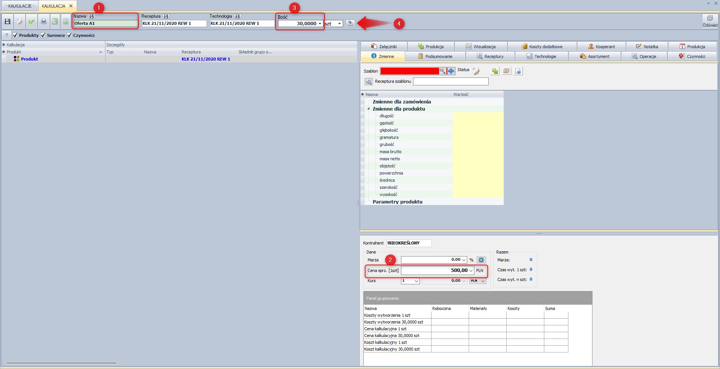
Task: Click the blue plus icon next to Szablon
Action: click(451, 71)
